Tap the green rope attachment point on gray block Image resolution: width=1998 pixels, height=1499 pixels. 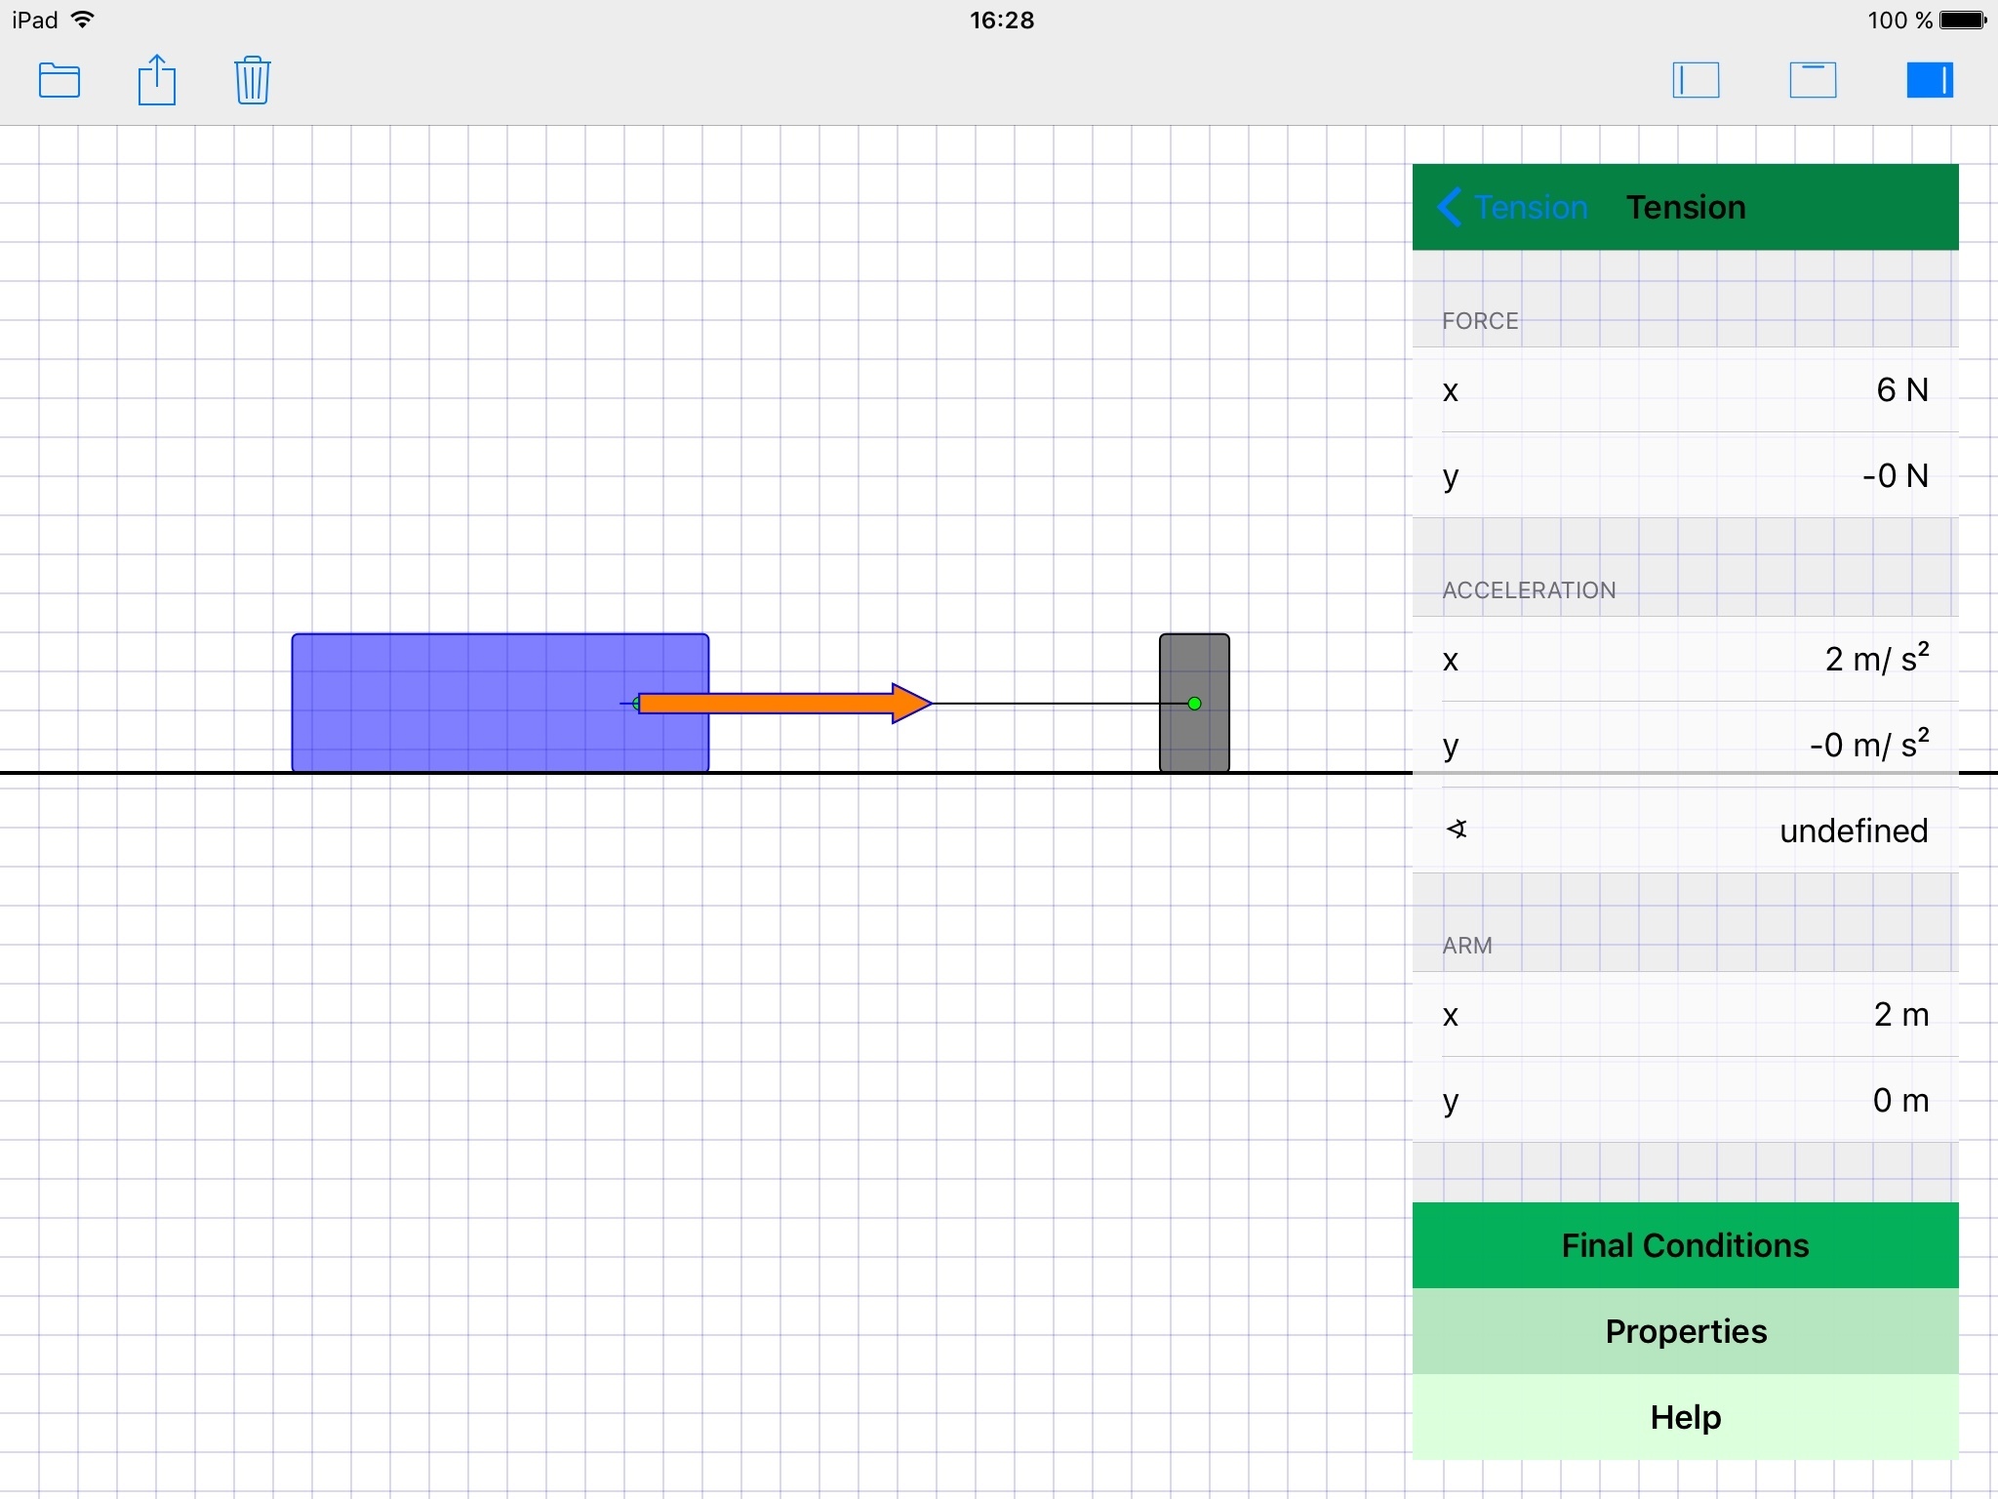pyautogui.click(x=1194, y=703)
